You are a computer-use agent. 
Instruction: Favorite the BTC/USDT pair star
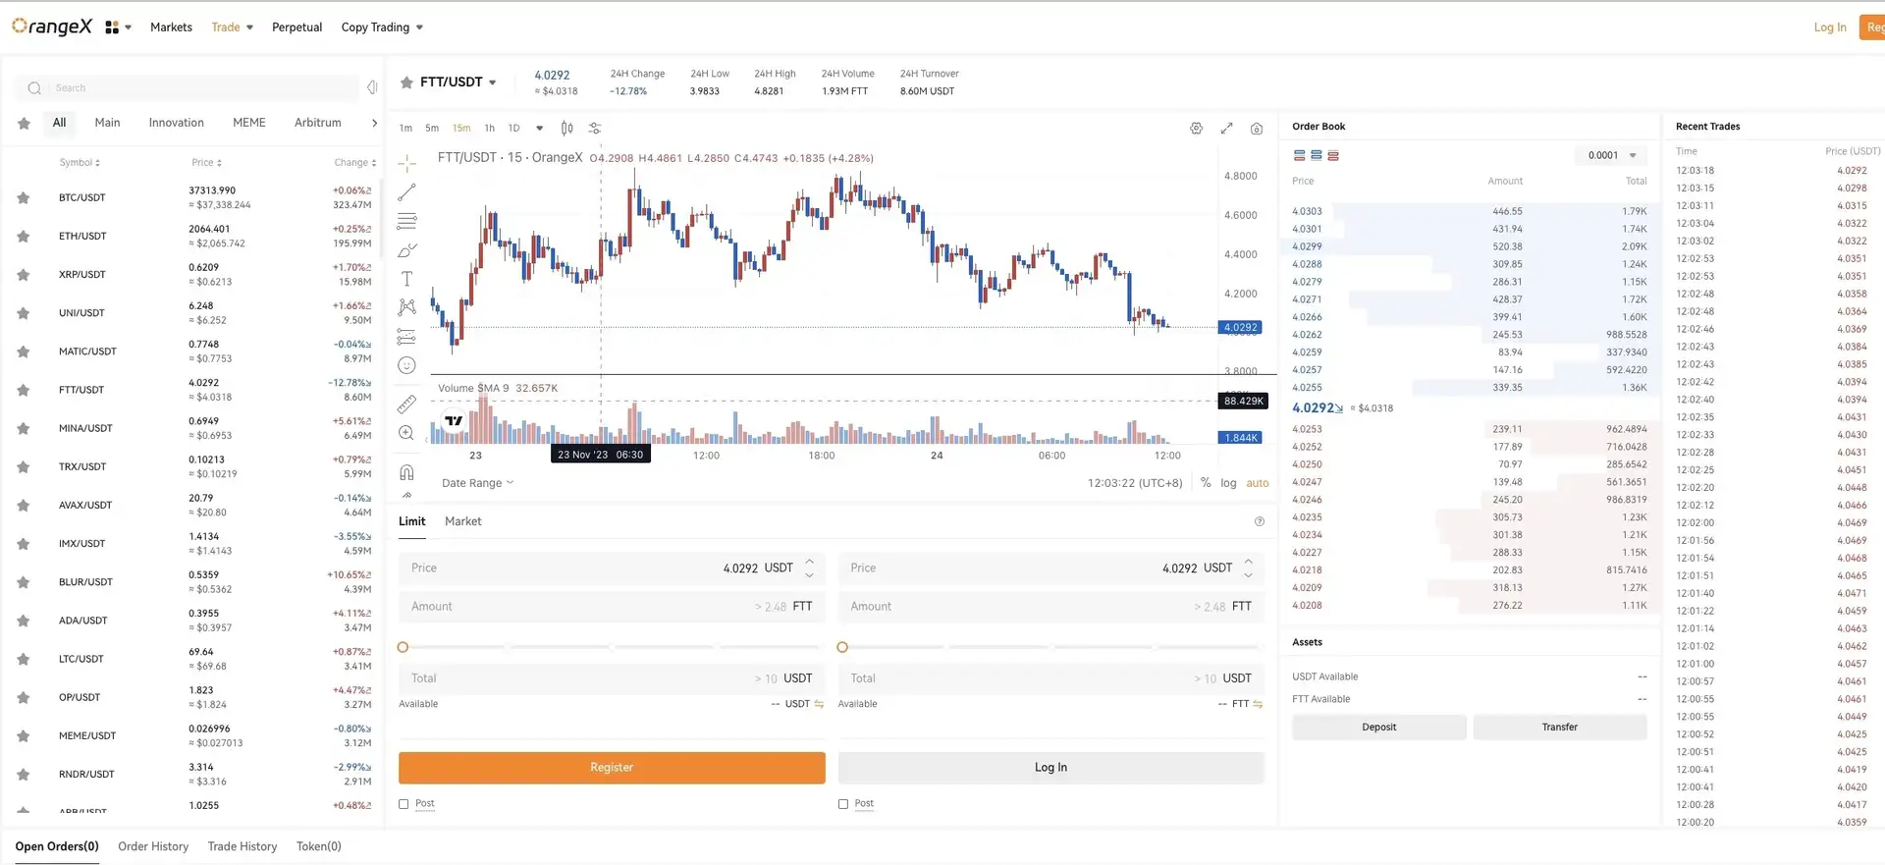click(24, 198)
